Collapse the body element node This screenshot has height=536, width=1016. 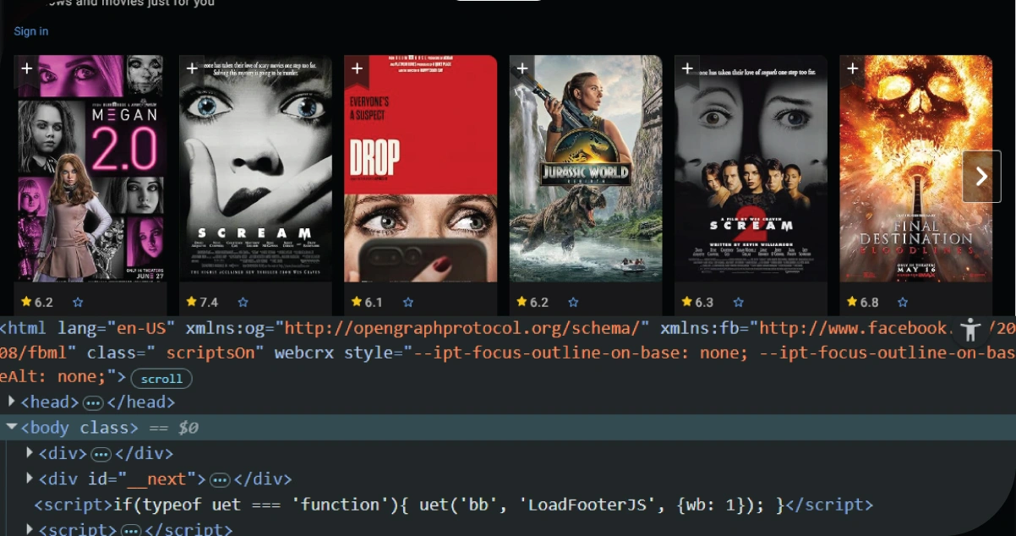12,428
